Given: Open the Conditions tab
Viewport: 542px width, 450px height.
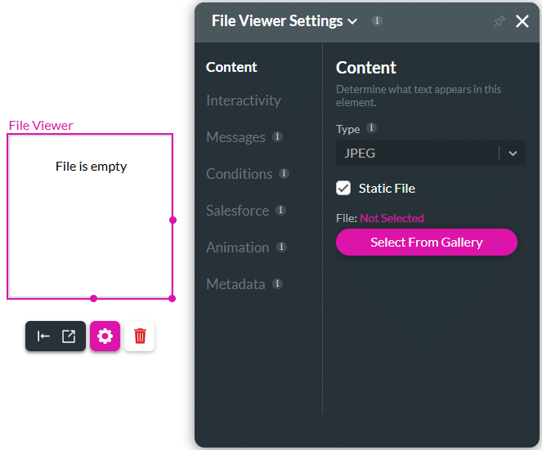Looking at the screenshot, I should 240,174.
